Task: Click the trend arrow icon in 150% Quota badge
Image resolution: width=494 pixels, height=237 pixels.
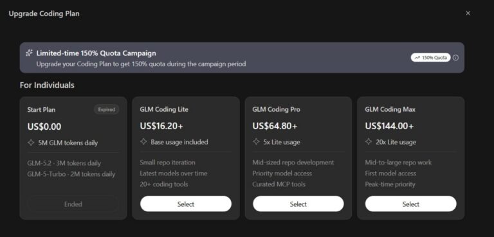Action: coord(417,58)
